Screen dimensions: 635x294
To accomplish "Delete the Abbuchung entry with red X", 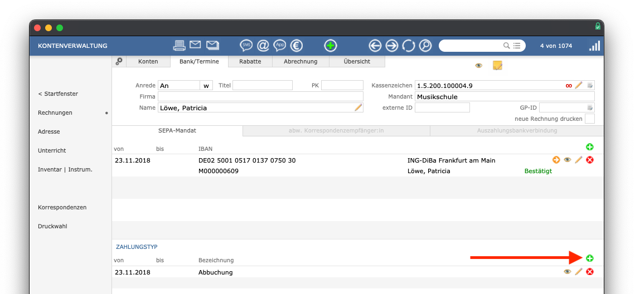I will [590, 272].
